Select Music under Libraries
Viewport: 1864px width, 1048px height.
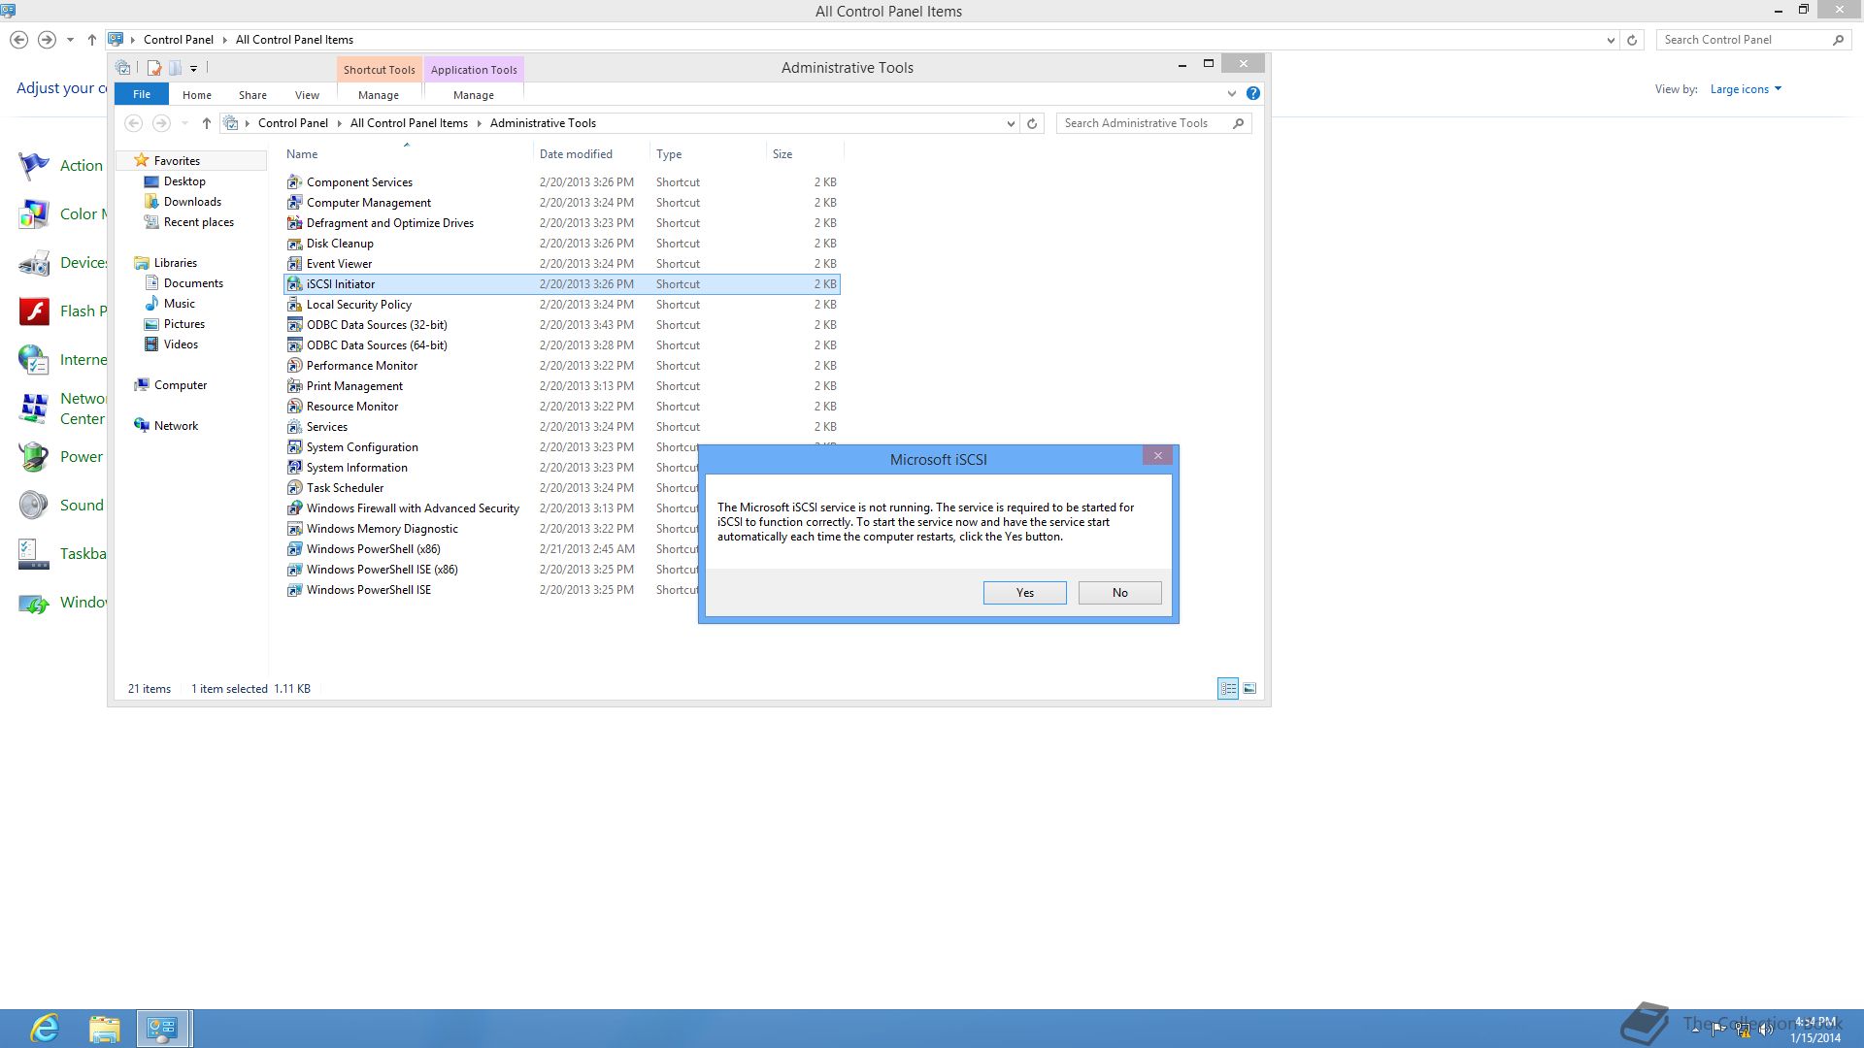(179, 304)
